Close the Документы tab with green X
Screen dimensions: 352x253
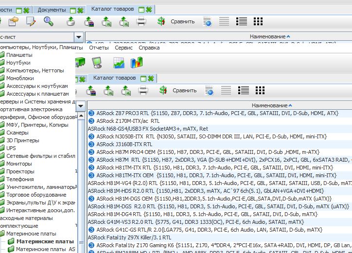(x=80, y=10)
